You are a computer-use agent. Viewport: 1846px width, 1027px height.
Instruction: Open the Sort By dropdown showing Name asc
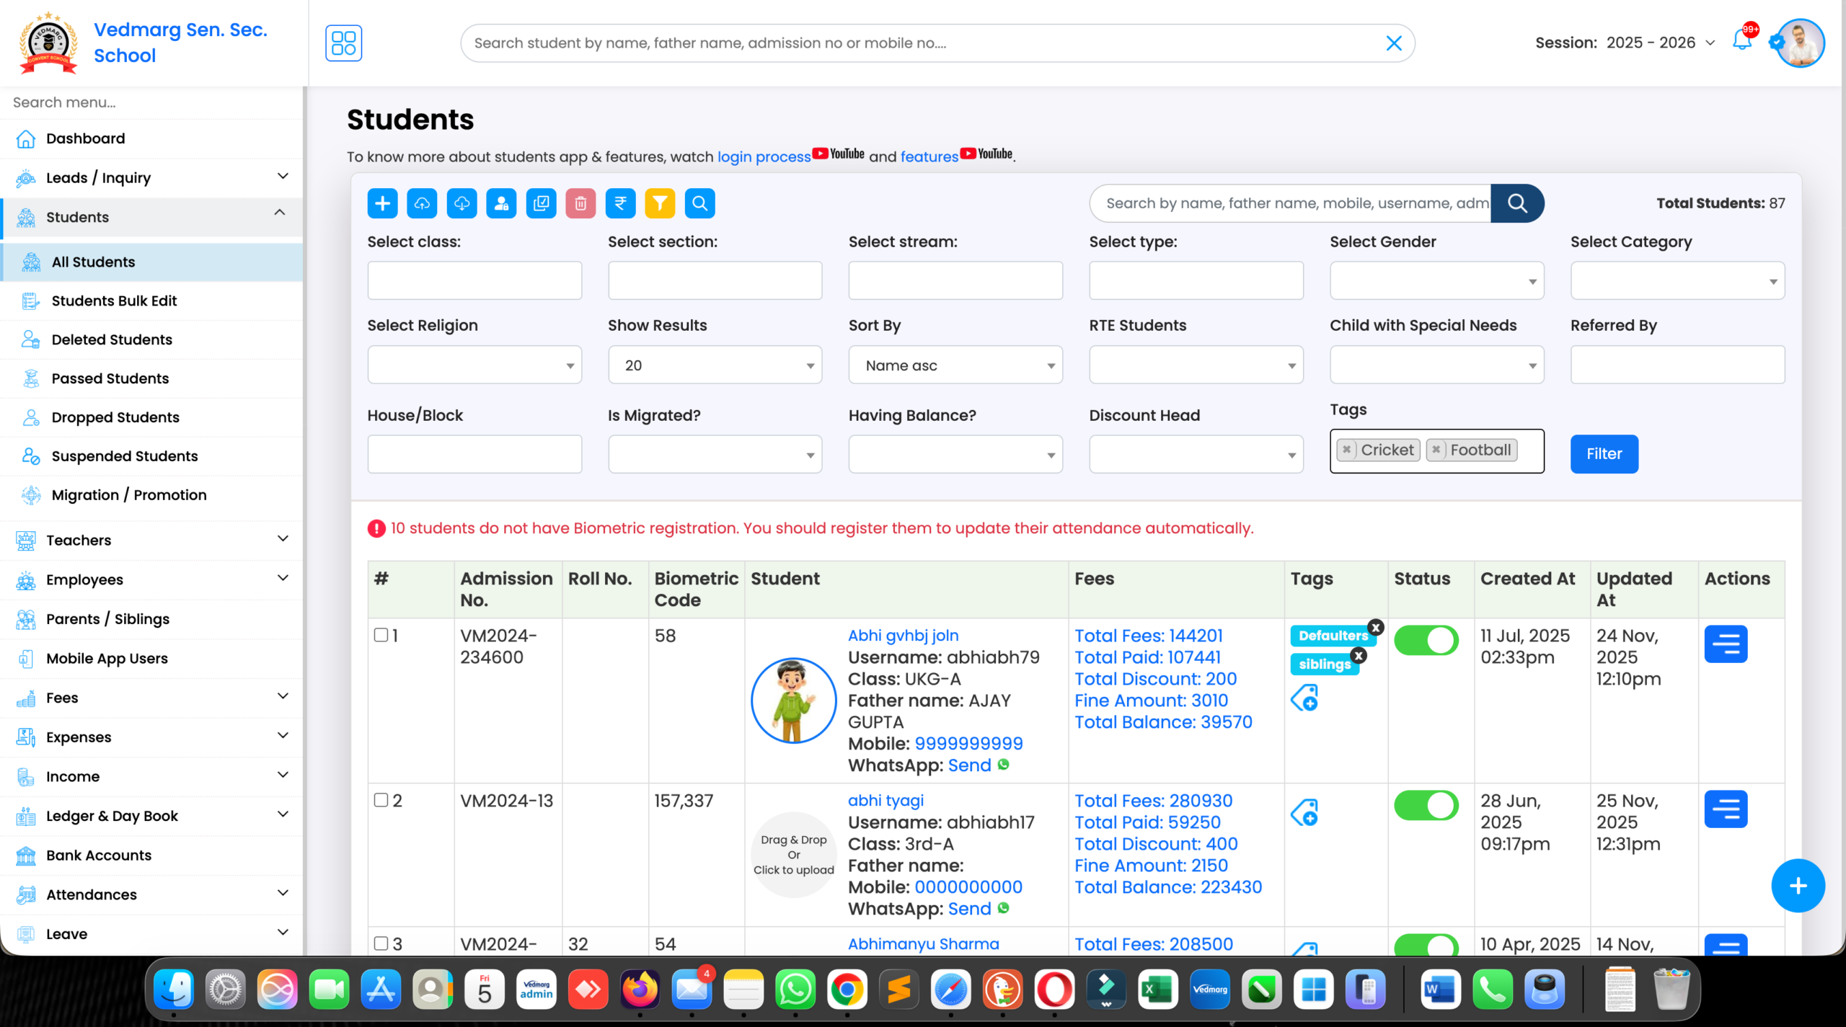point(955,365)
